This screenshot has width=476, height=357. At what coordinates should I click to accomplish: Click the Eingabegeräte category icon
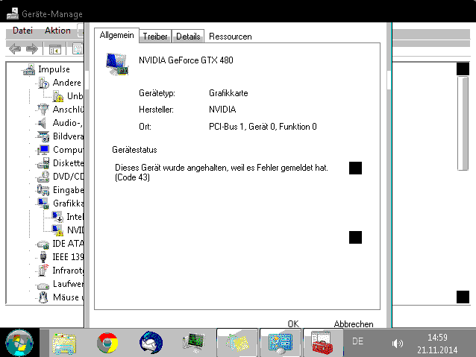click(43, 190)
